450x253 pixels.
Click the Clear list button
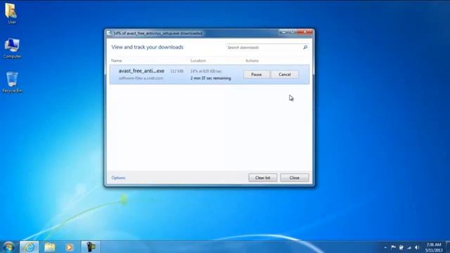point(262,178)
